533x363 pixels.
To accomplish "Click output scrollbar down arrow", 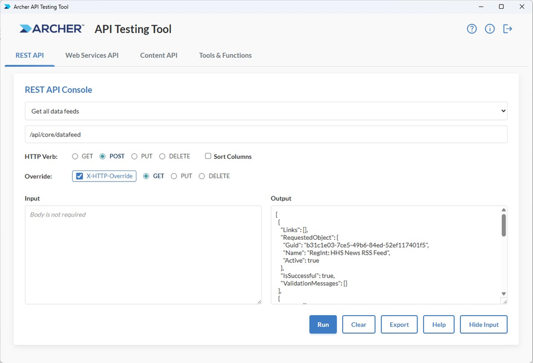I will click(x=504, y=294).
